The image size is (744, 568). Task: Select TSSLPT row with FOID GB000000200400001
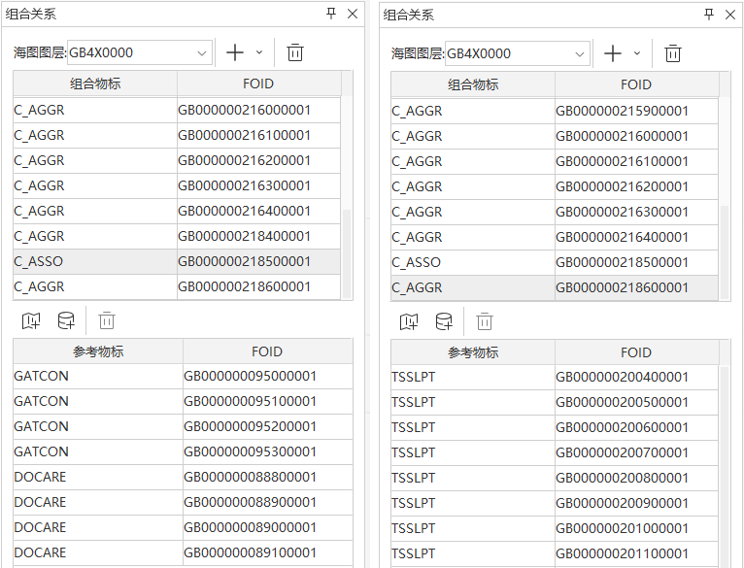[473, 377]
